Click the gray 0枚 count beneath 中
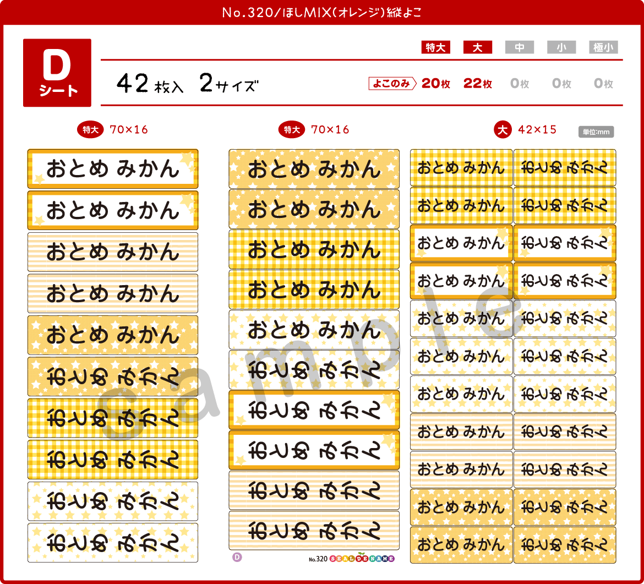The width and height of the screenshot is (644, 584). pyautogui.click(x=520, y=83)
